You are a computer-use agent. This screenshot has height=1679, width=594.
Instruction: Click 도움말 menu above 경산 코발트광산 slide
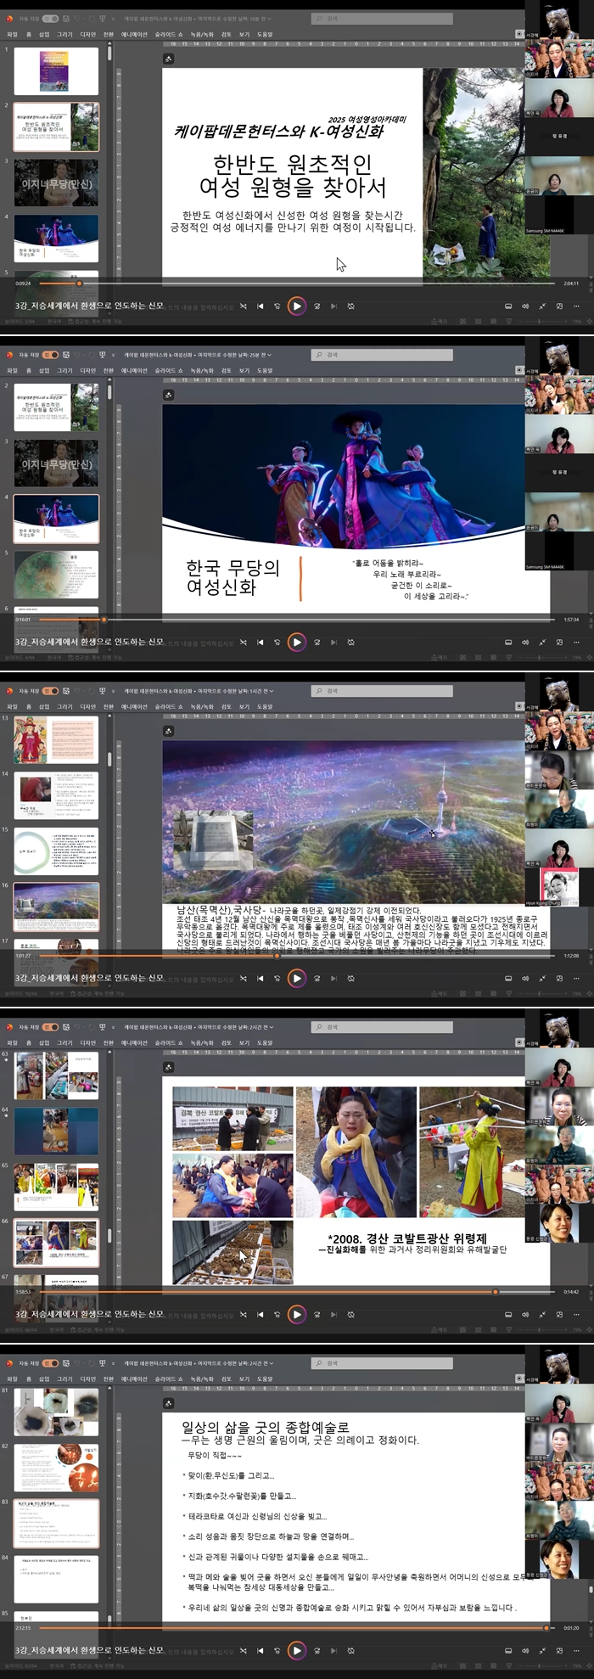coord(265,1043)
